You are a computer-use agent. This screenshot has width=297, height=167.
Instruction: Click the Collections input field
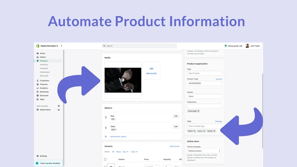[205, 106]
